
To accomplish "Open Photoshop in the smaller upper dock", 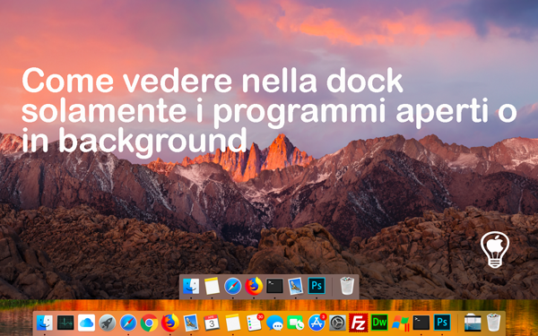I will (x=317, y=286).
